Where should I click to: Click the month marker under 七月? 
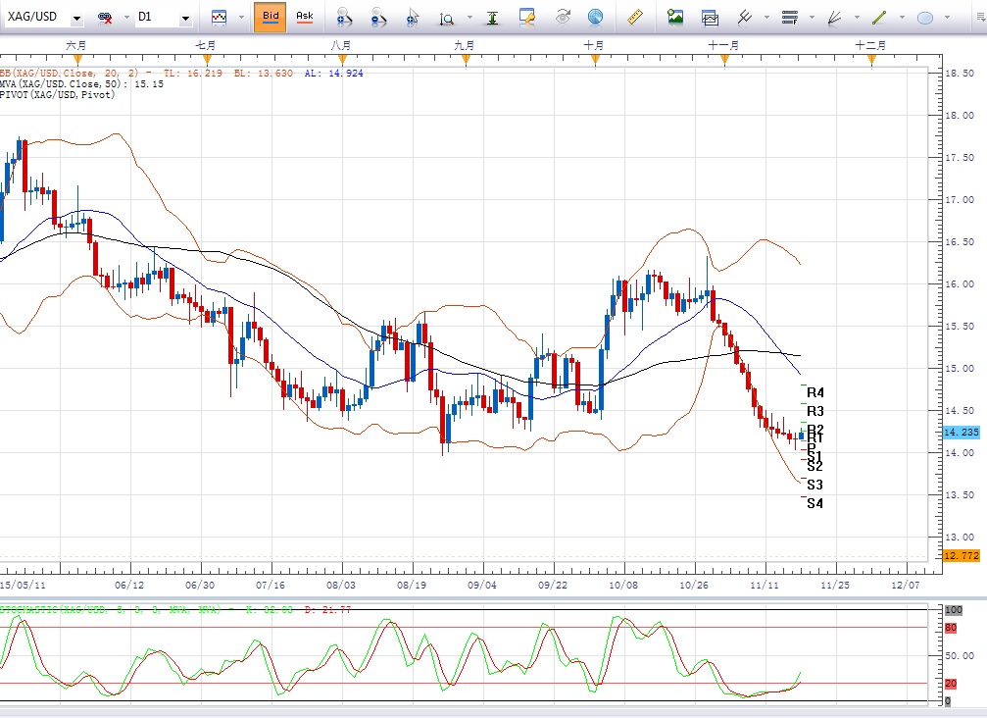[207, 61]
